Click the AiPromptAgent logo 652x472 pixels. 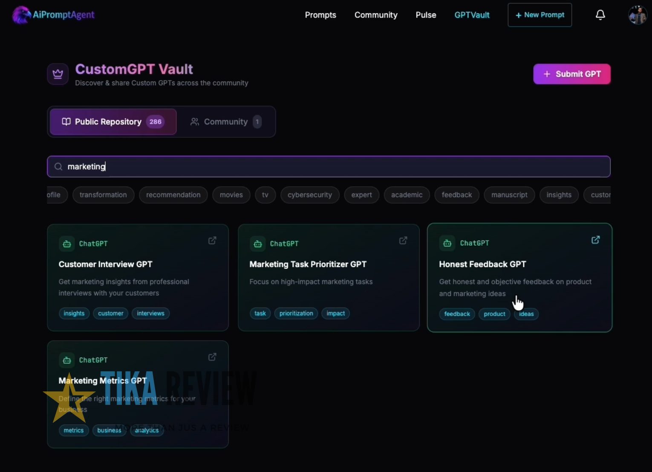click(x=53, y=15)
